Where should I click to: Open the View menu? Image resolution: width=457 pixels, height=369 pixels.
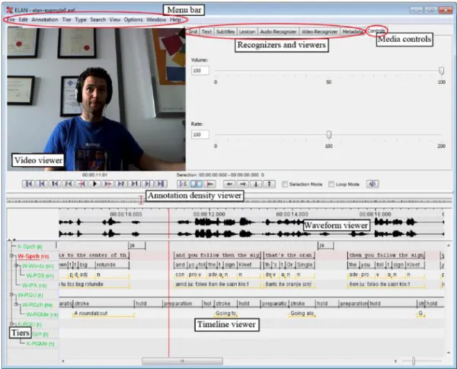(x=115, y=20)
